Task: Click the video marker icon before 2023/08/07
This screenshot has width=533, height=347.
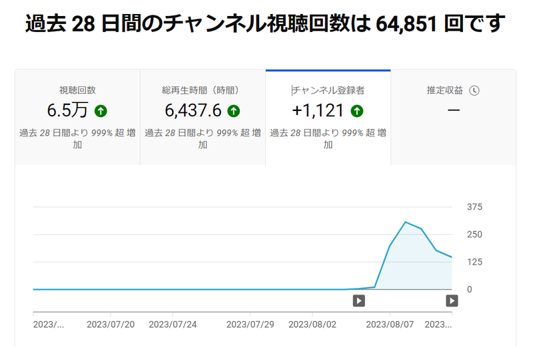Action: click(359, 300)
